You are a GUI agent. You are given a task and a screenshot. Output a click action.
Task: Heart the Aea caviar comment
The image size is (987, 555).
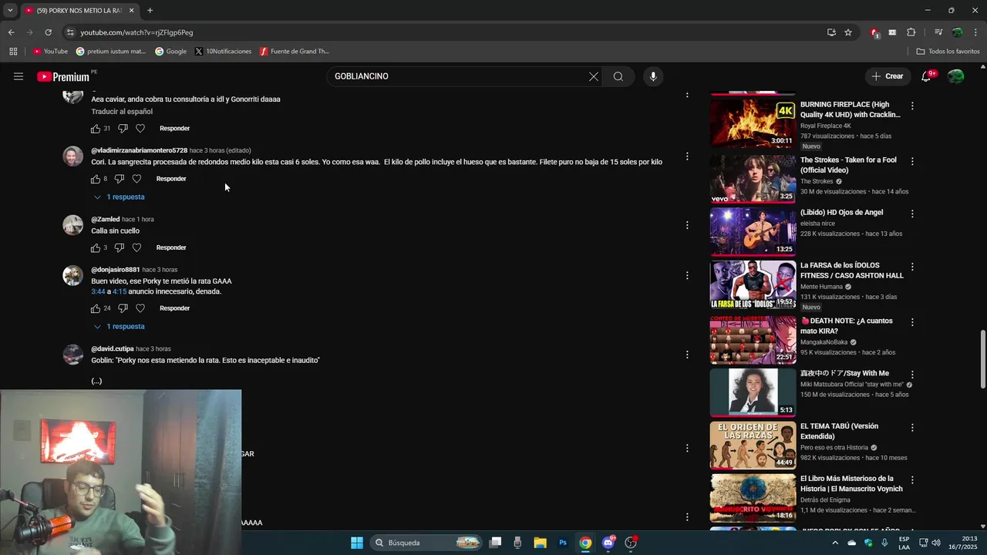(140, 129)
